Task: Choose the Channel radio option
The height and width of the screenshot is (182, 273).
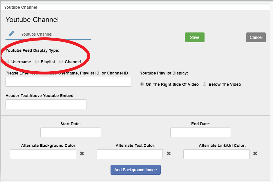Action: (x=61, y=62)
